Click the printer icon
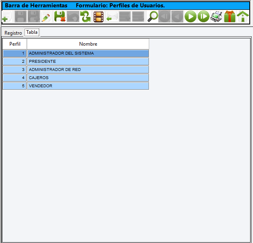This screenshot has height=243, width=253. coord(216,16)
